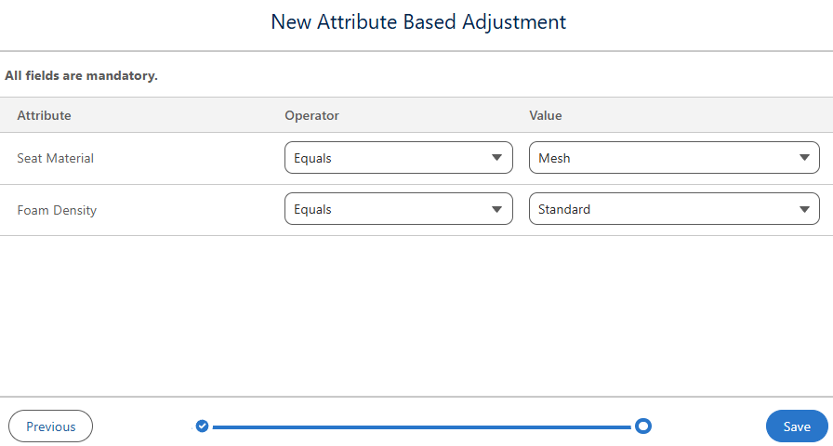The width and height of the screenshot is (833, 446).
Task: Click the New Attribute Based Adjustment title
Action: pyautogui.click(x=418, y=22)
